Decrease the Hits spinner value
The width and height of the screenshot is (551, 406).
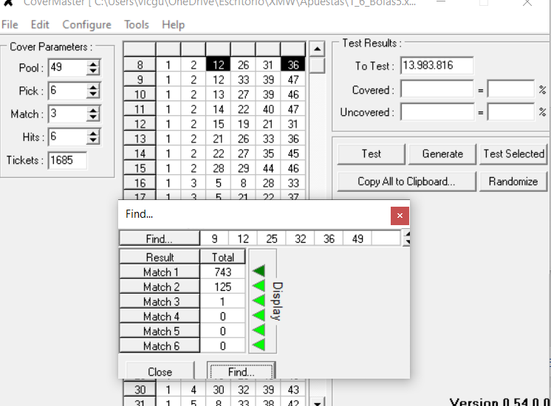point(93,140)
